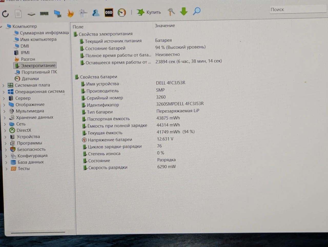
Task: Launch the system stability test flame icon
Action: click(x=70, y=13)
